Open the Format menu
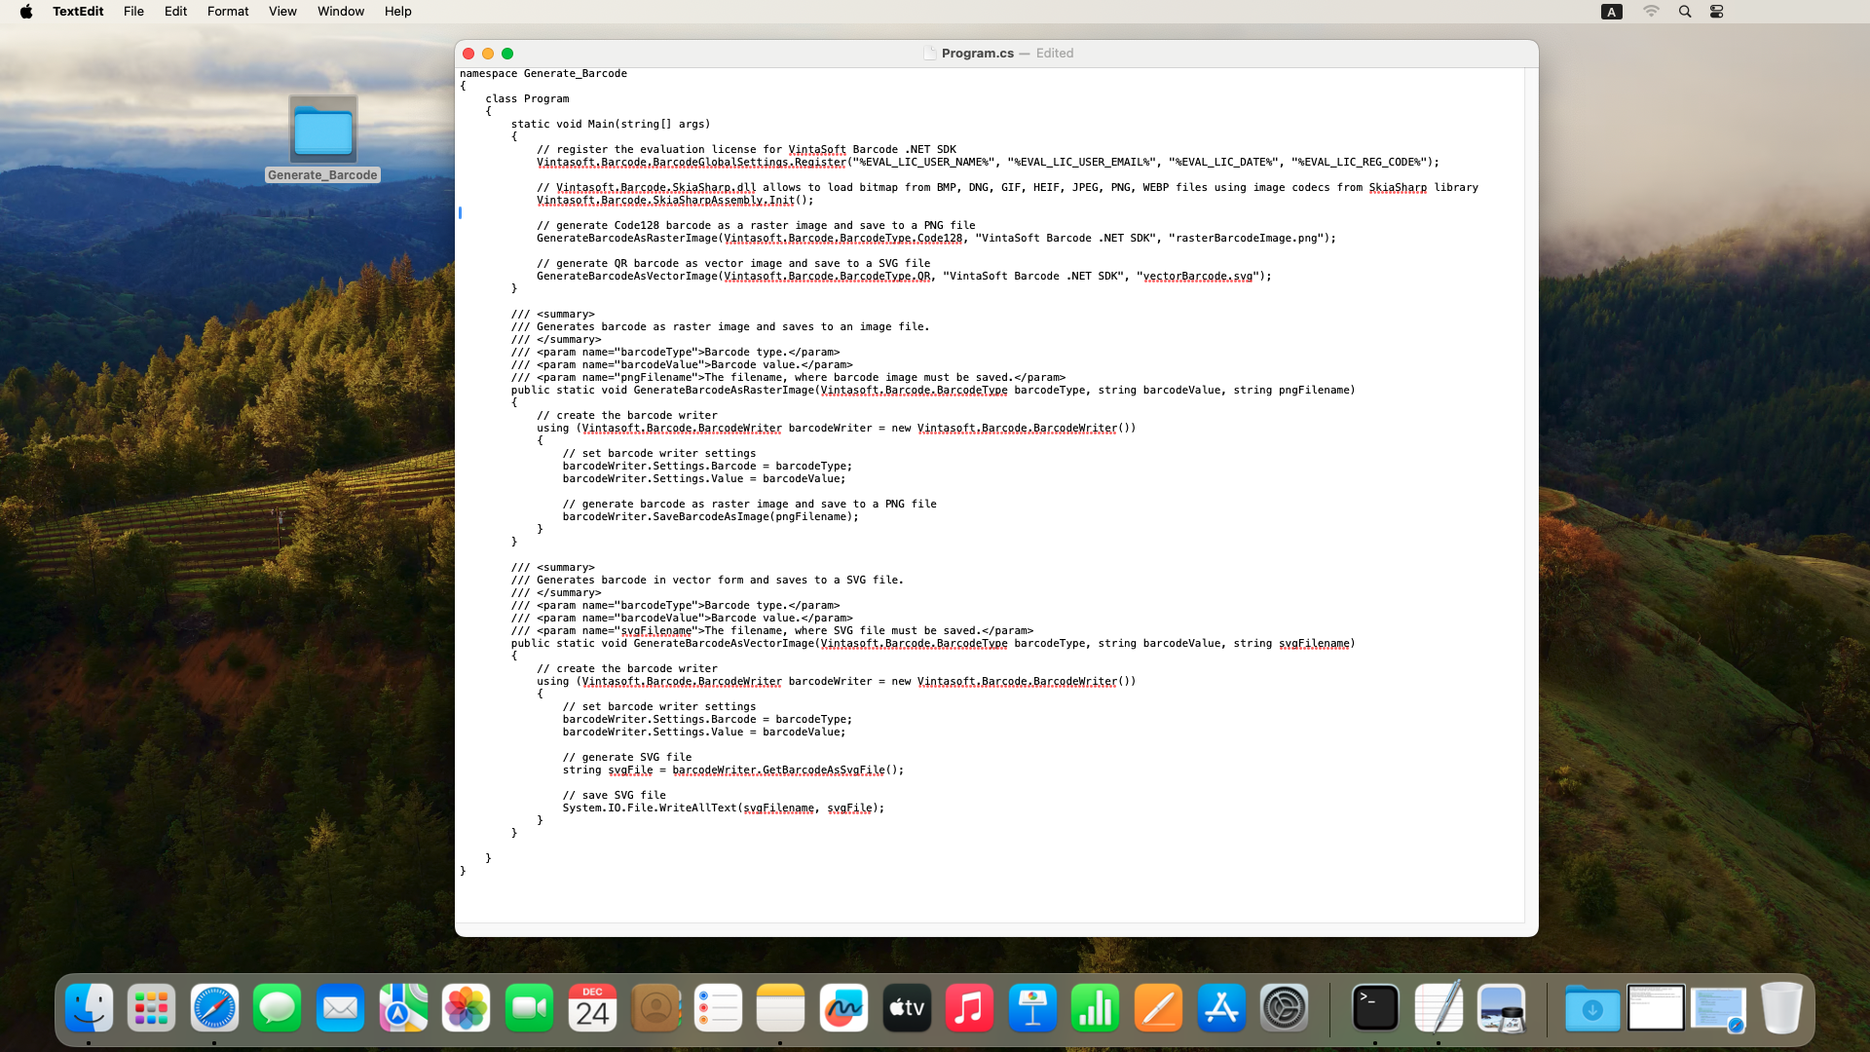This screenshot has width=1870, height=1052. tap(227, 12)
